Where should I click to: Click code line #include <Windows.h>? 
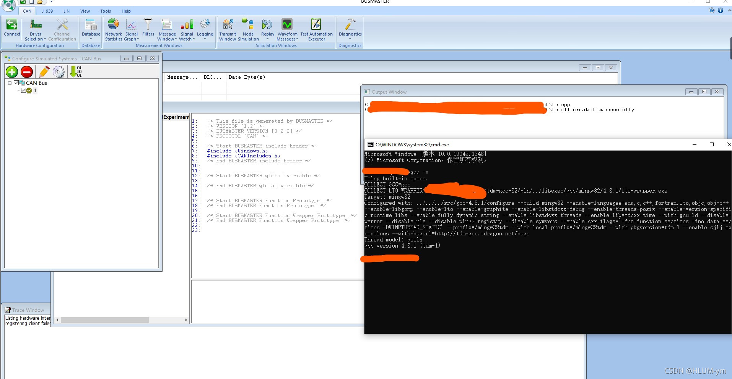(x=237, y=151)
